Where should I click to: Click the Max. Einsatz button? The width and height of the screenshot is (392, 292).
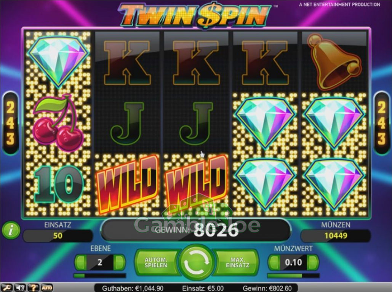click(237, 262)
